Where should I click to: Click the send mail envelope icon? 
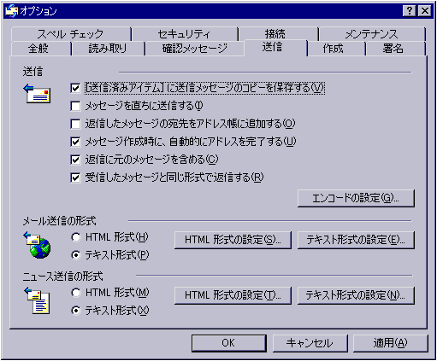pyautogui.click(x=37, y=93)
